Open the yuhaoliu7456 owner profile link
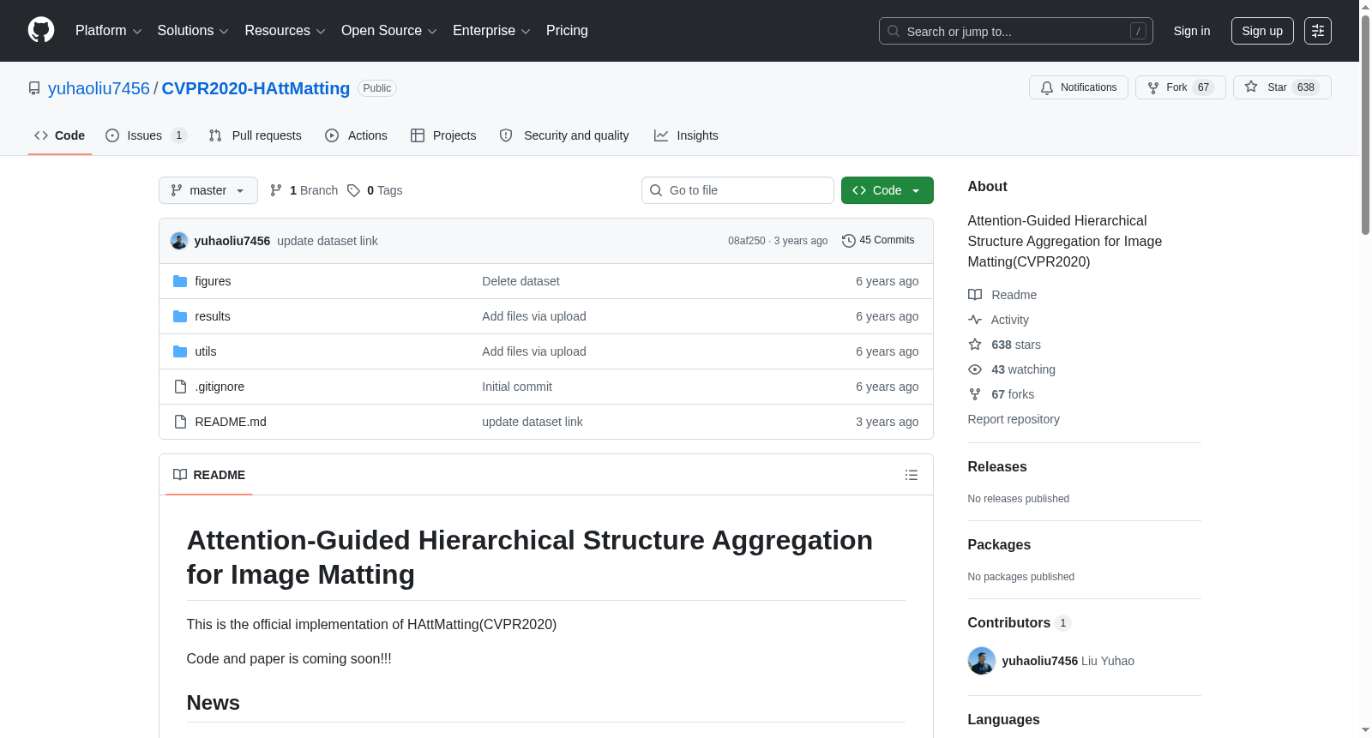 [x=99, y=88]
